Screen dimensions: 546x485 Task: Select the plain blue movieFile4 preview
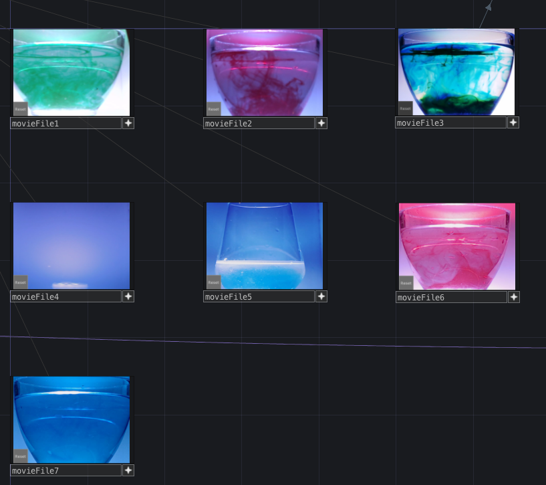pyautogui.click(x=72, y=246)
